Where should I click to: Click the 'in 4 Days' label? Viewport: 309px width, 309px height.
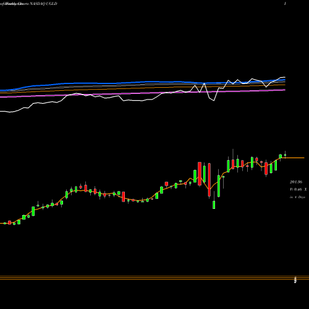click(x=297, y=197)
